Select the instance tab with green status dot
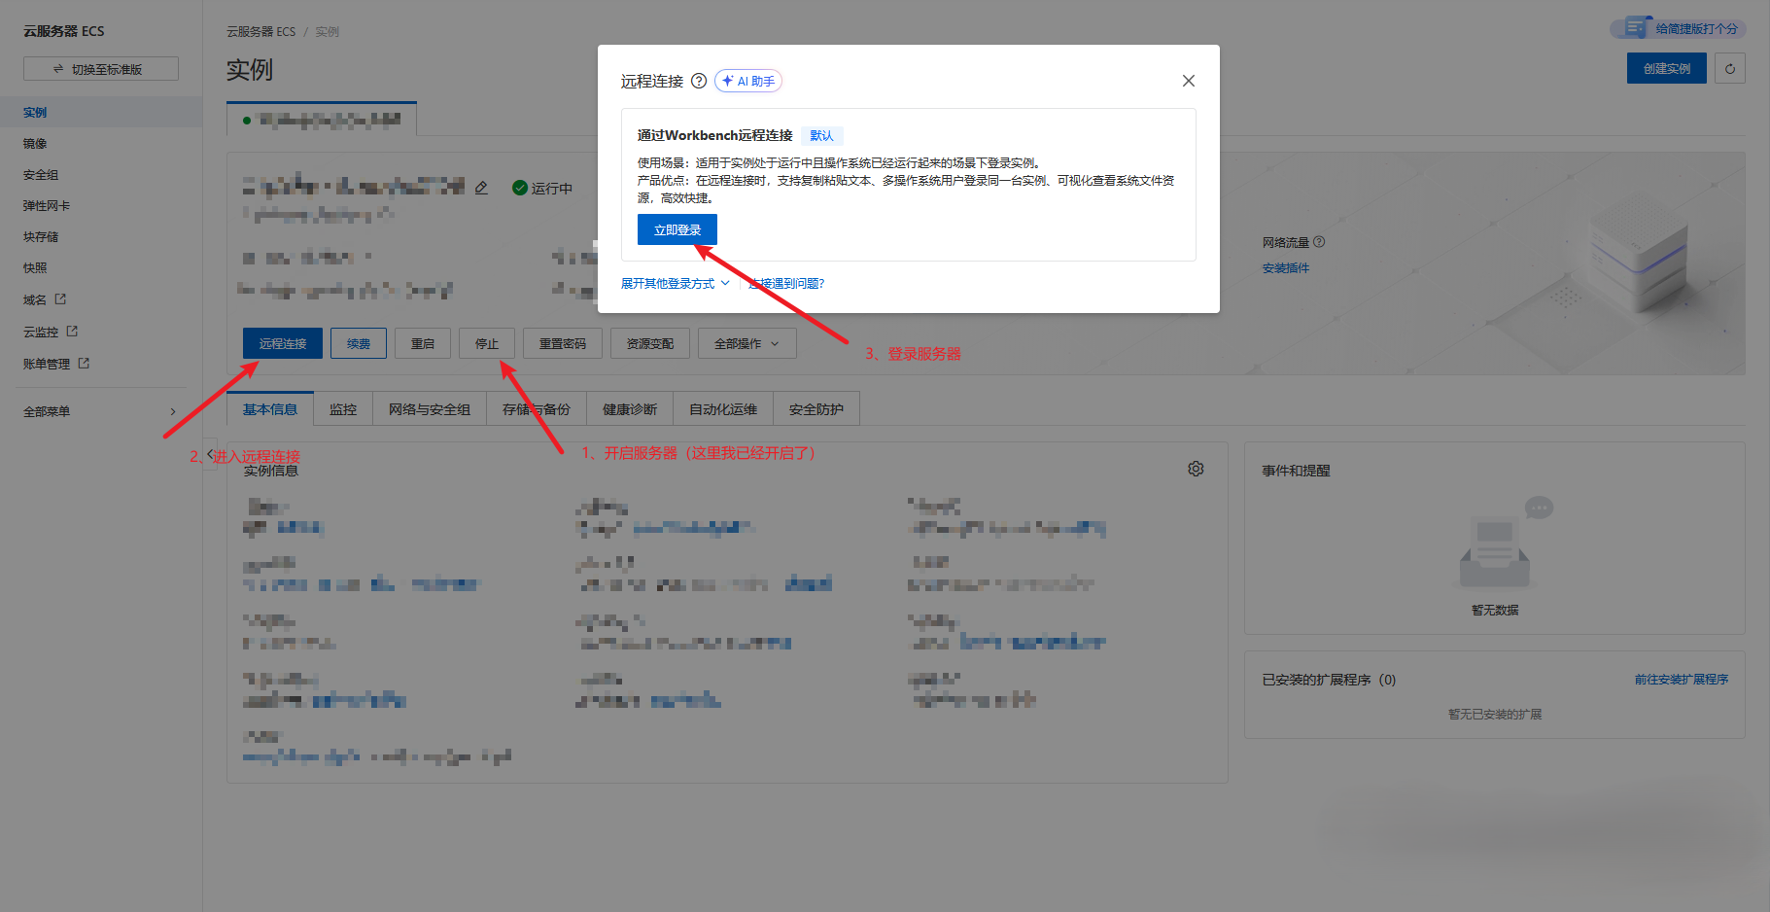This screenshot has width=1770, height=912. tap(322, 120)
